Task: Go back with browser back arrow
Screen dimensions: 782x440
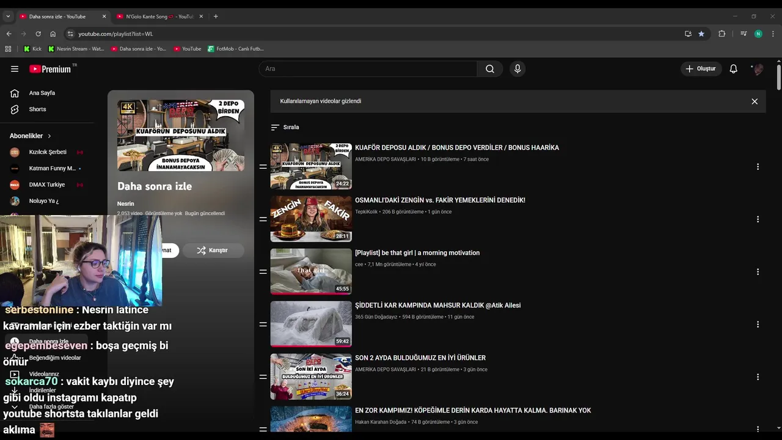Action: tap(9, 34)
